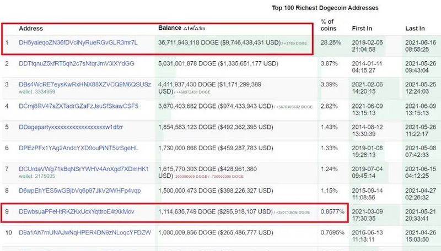Click the % of coins column header
This screenshot has height=251, width=441.
coord(328,25)
